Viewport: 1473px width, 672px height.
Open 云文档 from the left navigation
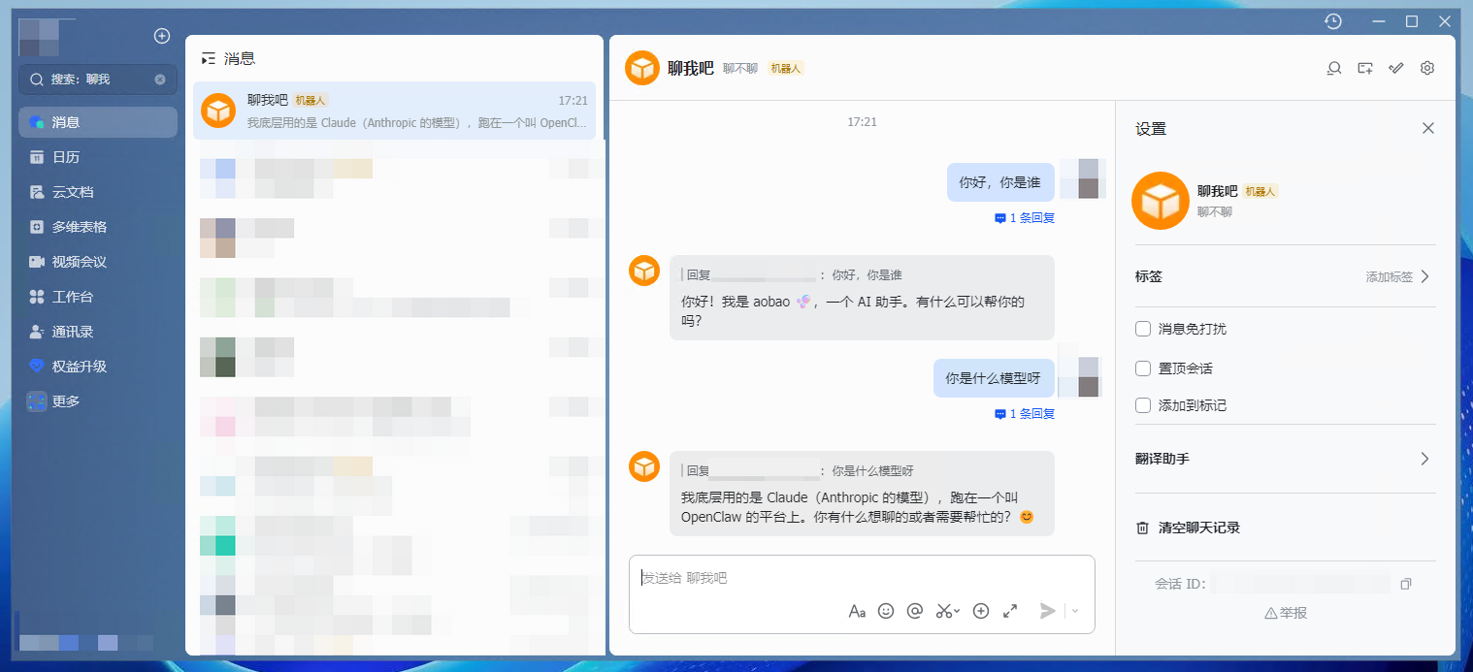[73, 192]
